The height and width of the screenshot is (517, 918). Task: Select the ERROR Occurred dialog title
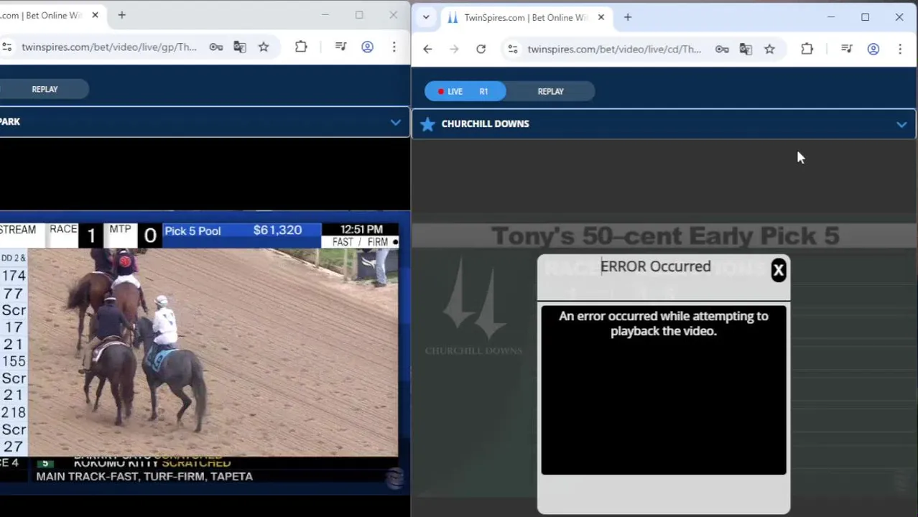[655, 266]
